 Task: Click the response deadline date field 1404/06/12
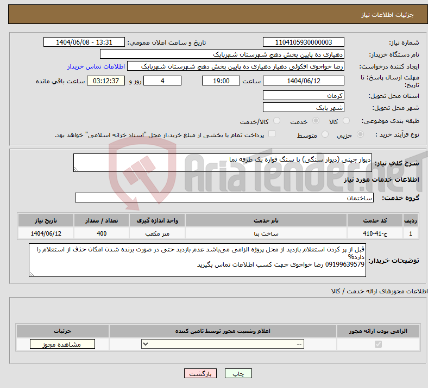304,81
